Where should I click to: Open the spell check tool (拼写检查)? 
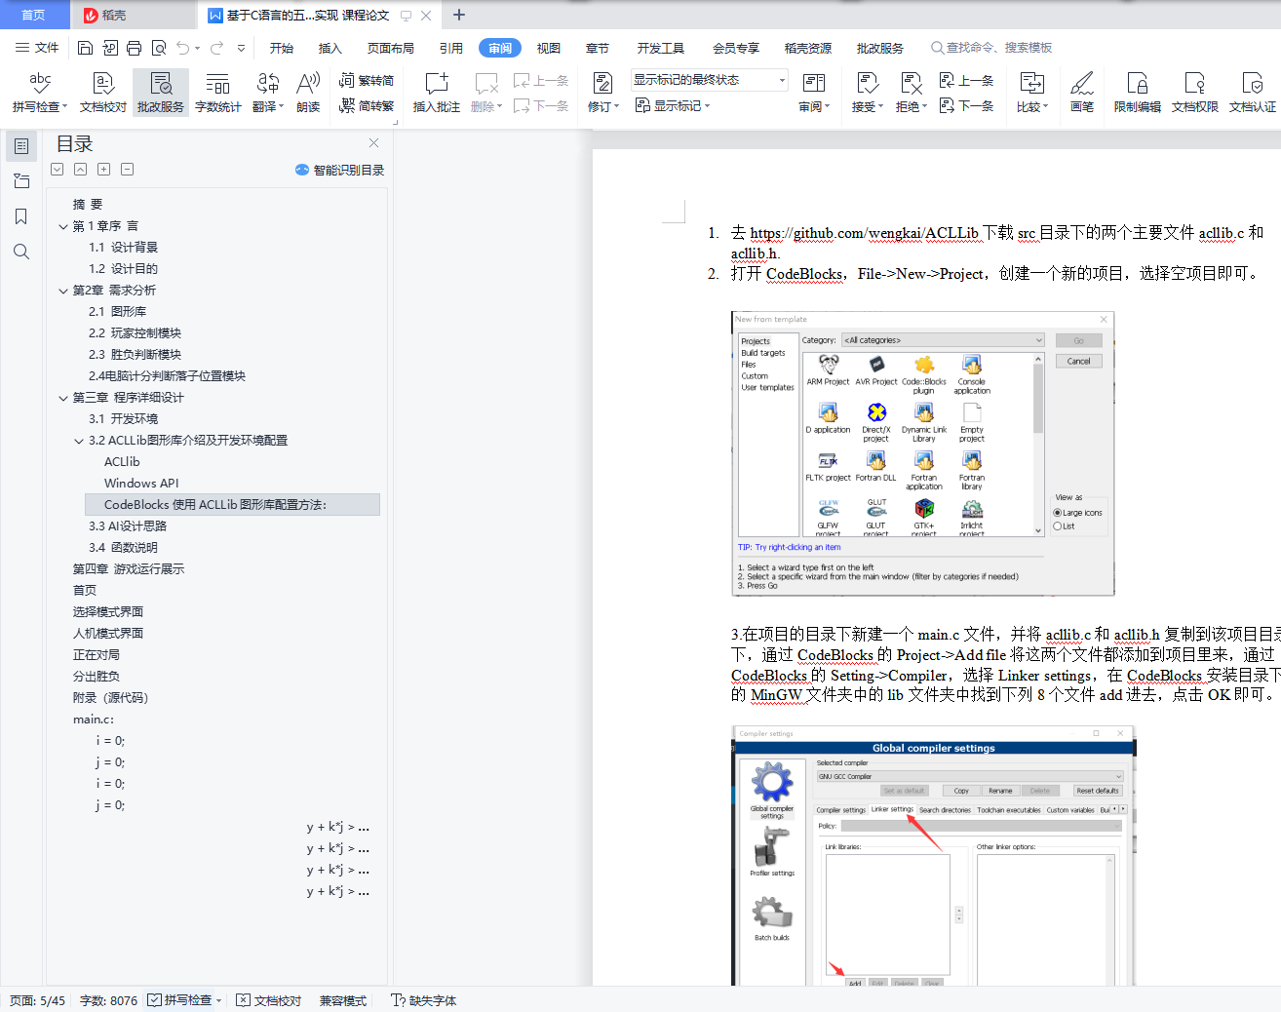40,93
